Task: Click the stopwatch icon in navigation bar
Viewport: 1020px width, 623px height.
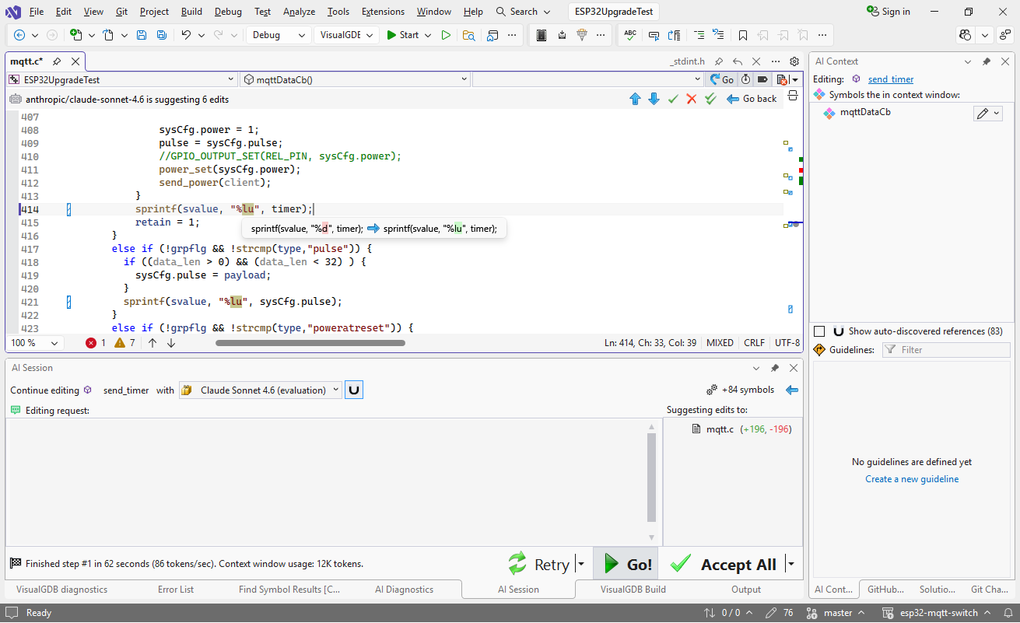Action: tap(745, 79)
